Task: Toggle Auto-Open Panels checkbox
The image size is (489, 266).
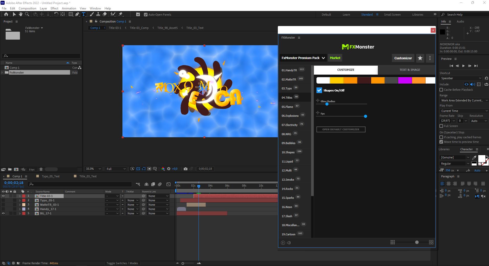Action: tap(146, 15)
